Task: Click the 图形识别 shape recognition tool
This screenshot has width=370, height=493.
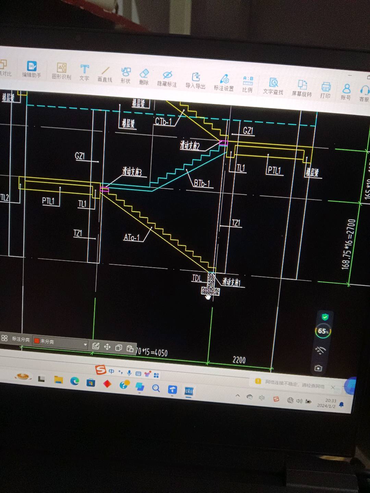Action: 62,71
